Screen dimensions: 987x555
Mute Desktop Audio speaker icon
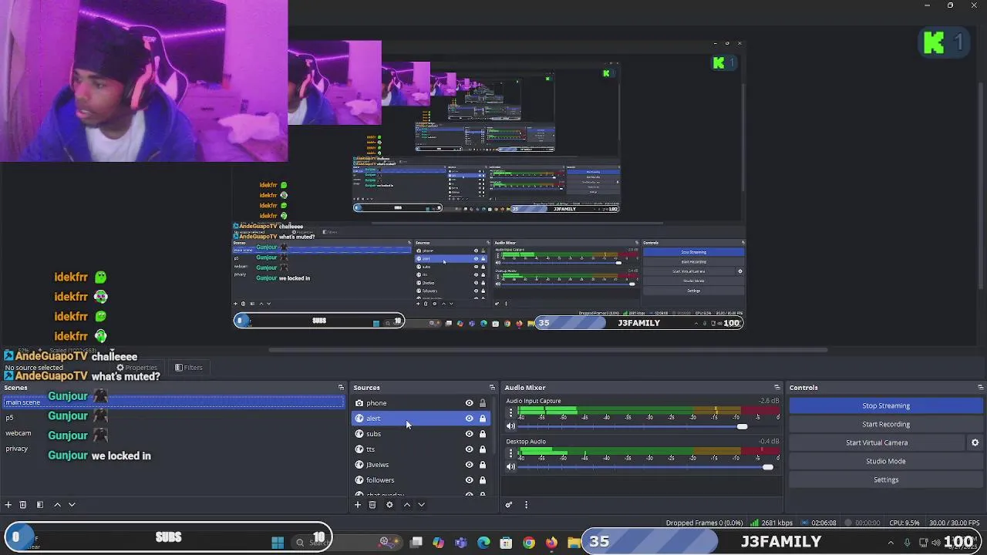[510, 466]
